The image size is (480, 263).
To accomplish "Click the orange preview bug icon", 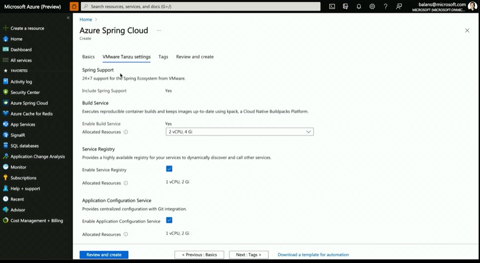I will 74,7.
